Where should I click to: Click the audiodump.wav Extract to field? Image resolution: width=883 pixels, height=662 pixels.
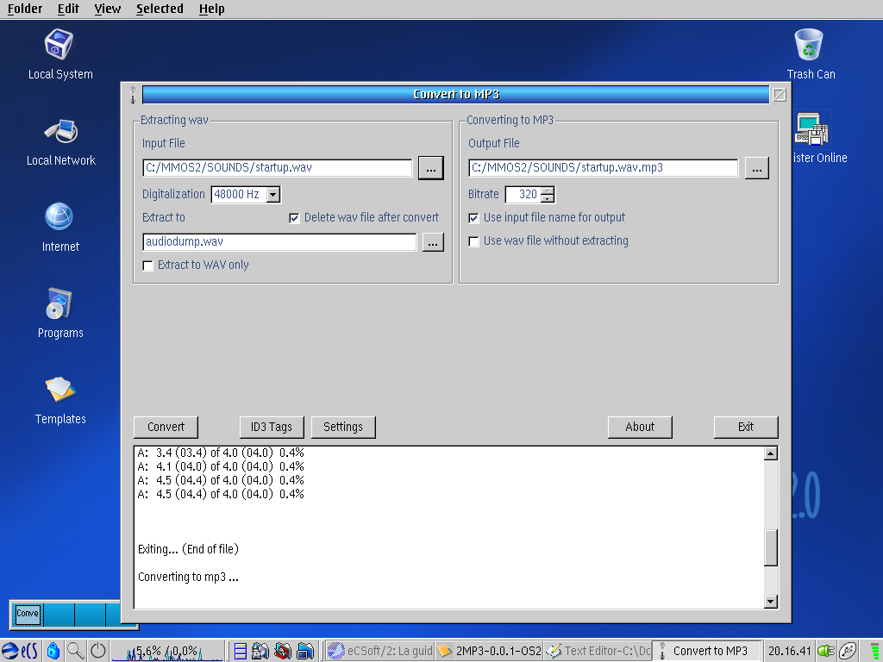pyautogui.click(x=279, y=241)
